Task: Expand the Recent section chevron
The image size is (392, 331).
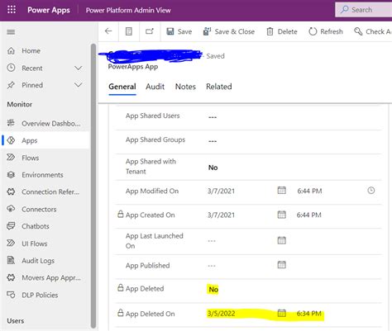Action: coord(79,68)
